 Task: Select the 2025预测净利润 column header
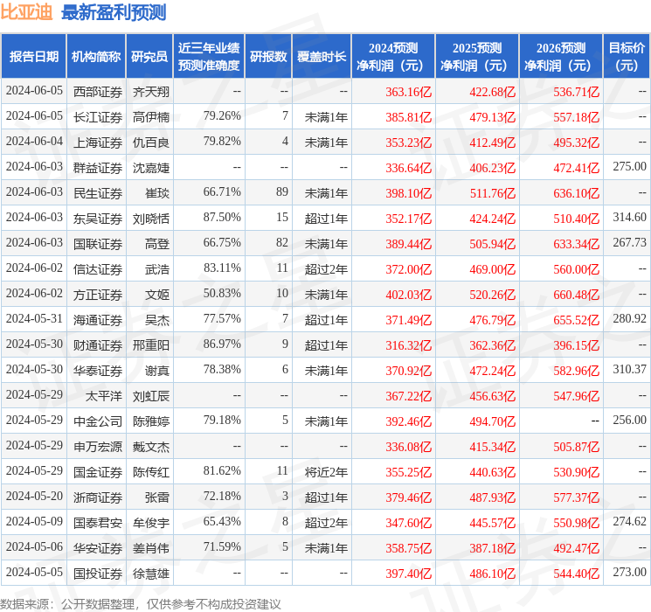click(x=477, y=57)
